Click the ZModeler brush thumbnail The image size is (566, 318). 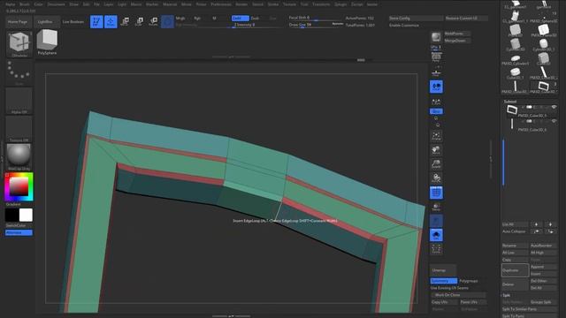point(19,44)
